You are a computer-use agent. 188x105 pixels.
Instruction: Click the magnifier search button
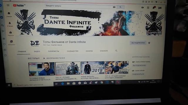click(120, 7)
